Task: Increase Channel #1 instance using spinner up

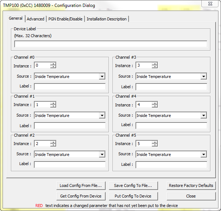Action: (53, 103)
